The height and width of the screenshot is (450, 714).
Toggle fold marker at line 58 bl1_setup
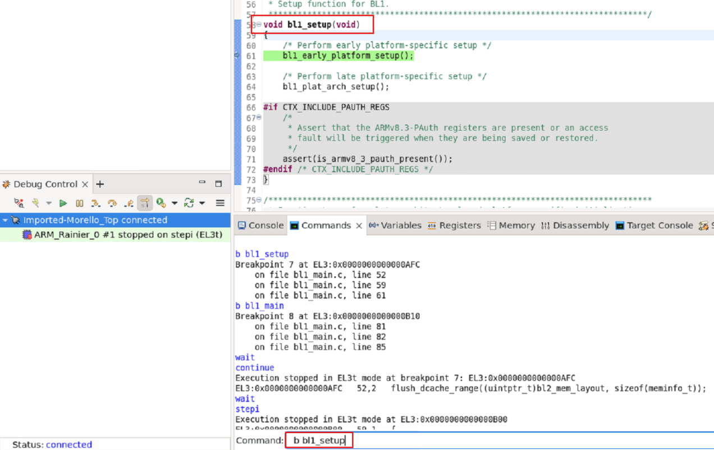tap(259, 25)
